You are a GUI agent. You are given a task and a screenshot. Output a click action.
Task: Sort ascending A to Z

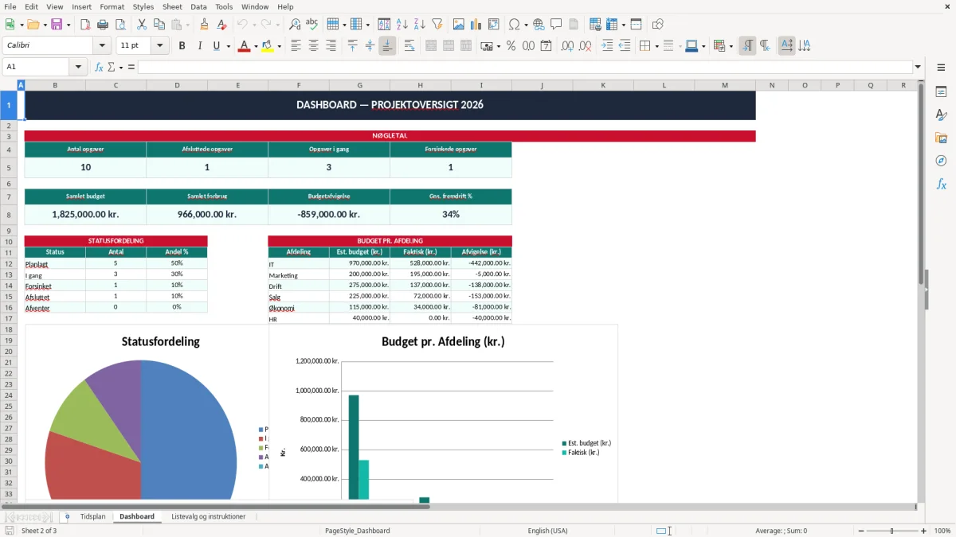coord(402,25)
